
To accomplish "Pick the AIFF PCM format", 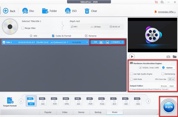I will 90,101.
